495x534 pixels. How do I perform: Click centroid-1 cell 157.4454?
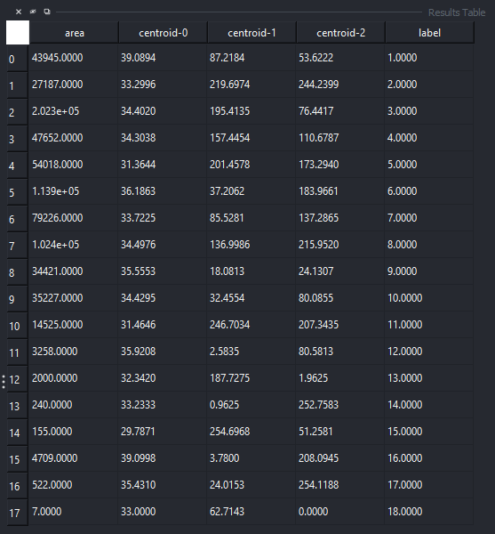tap(251, 138)
